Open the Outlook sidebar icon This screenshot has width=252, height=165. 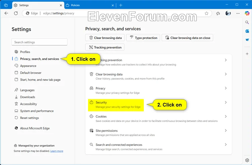pos(247,31)
